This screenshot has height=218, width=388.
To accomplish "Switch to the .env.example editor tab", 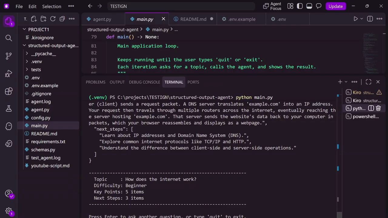I will click(x=242, y=19).
